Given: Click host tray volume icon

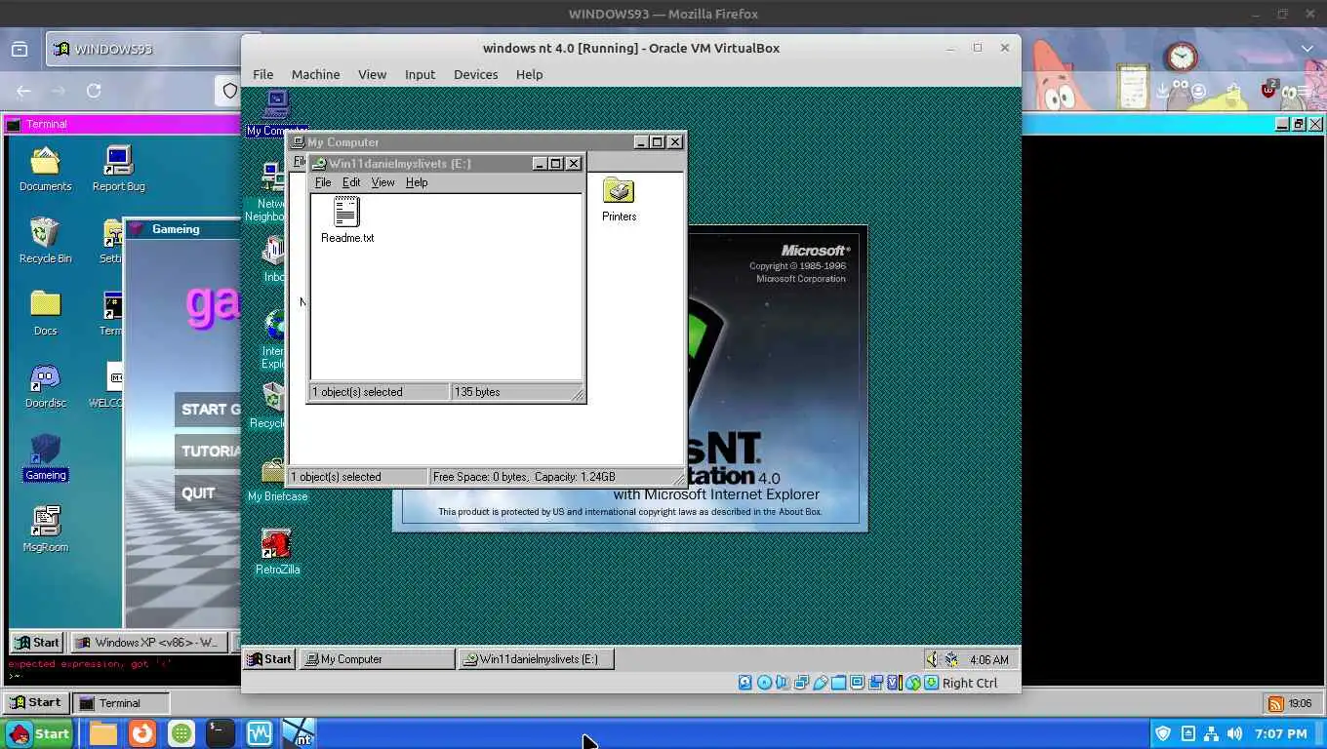Looking at the screenshot, I should tap(1234, 733).
